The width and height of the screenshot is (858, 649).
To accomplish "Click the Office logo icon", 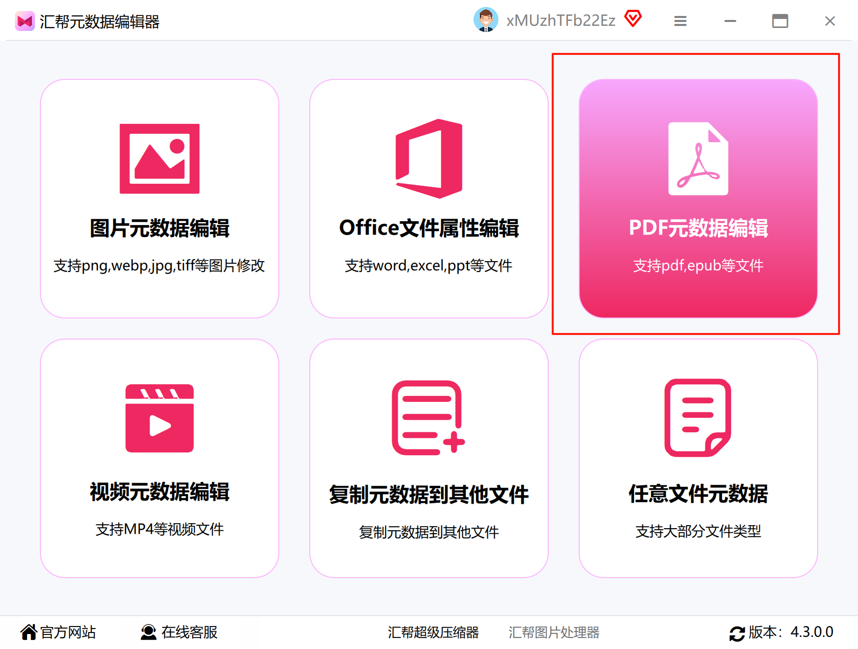I will (429, 159).
